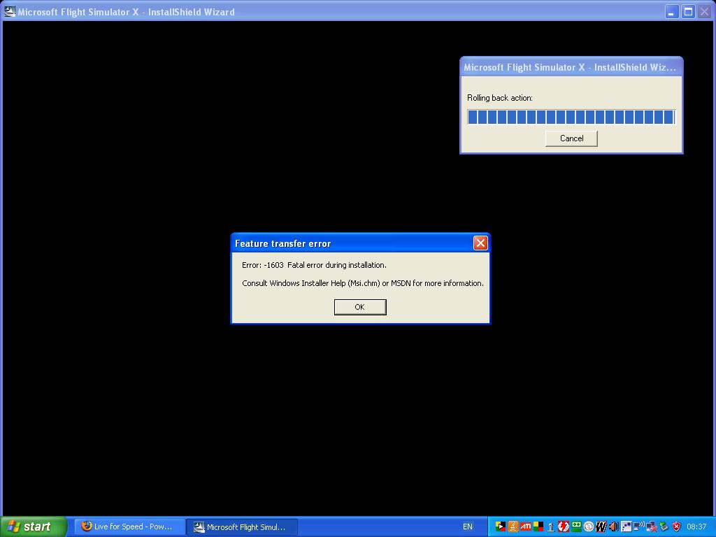The height and width of the screenshot is (537, 716).
Task: Open the red Windows Security alert shield icon
Action: (676, 527)
